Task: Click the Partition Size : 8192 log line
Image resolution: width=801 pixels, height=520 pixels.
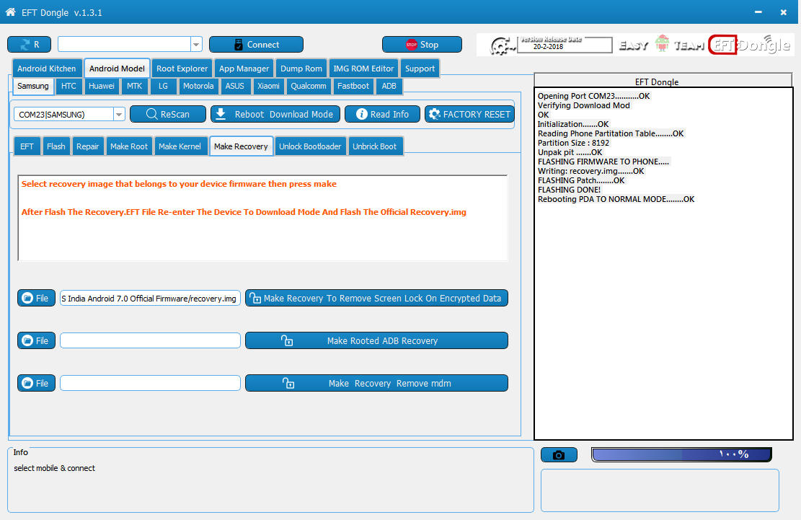Action: coord(573,143)
